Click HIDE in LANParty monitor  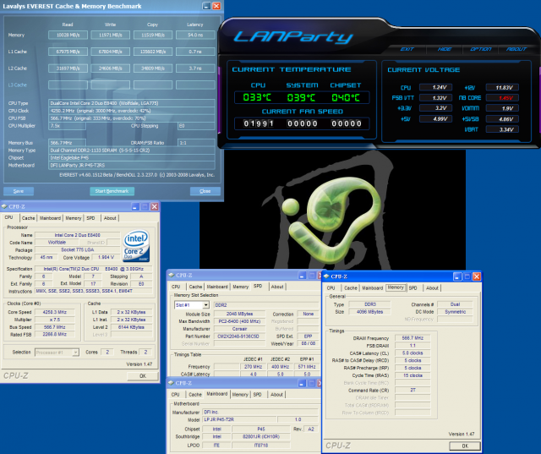coord(444,49)
